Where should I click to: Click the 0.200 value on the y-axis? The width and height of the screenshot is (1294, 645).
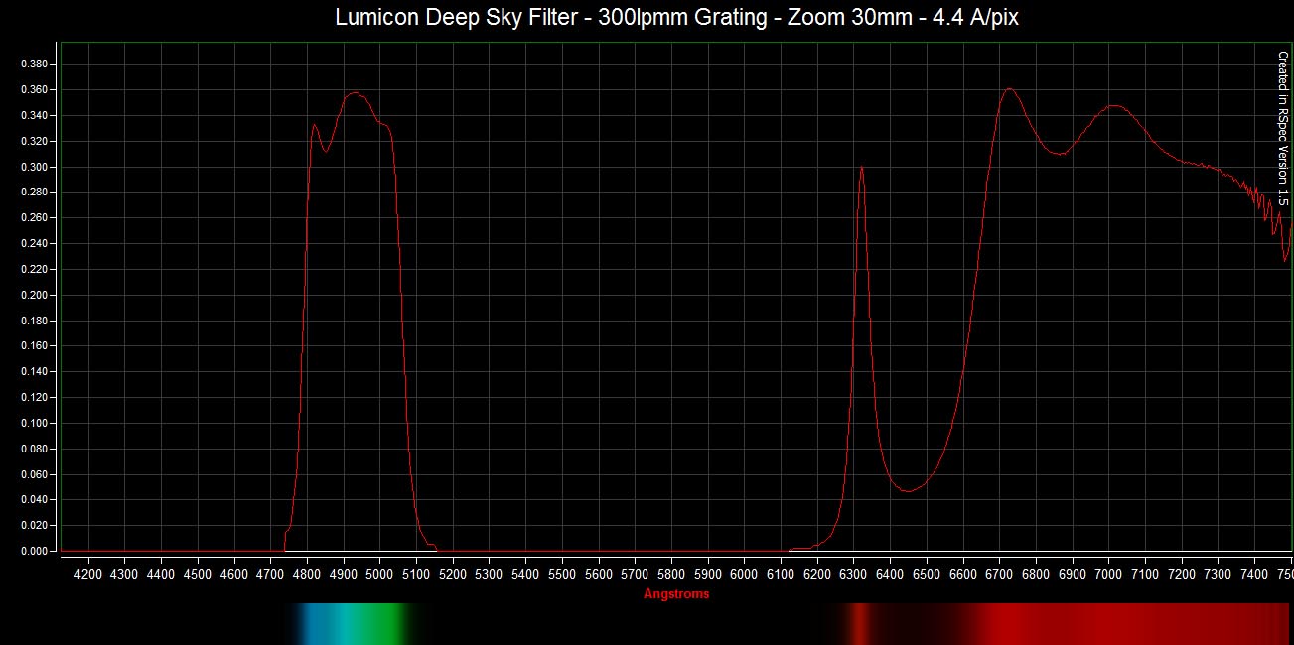click(34, 295)
